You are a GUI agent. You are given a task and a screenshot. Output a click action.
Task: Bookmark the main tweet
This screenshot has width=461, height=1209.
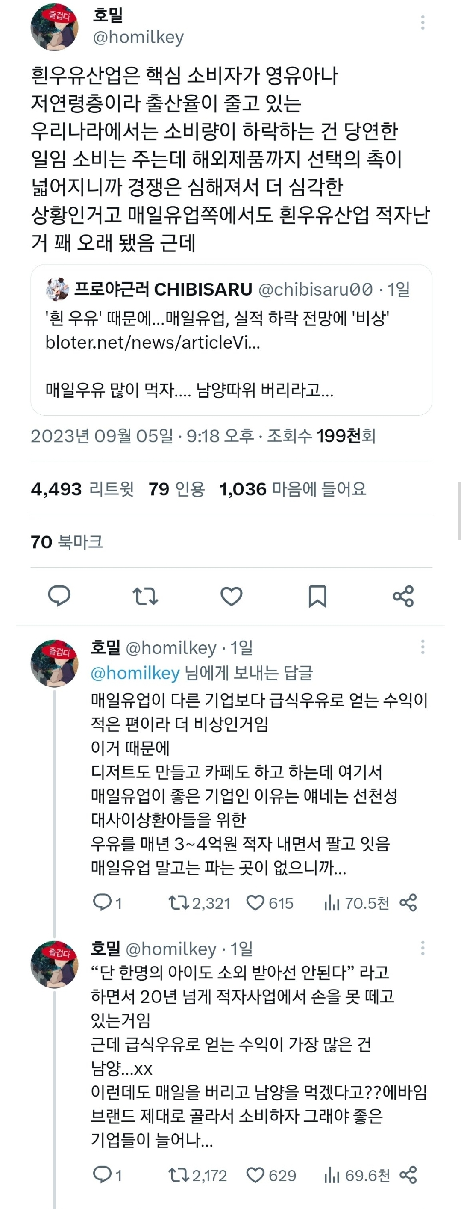(317, 596)
